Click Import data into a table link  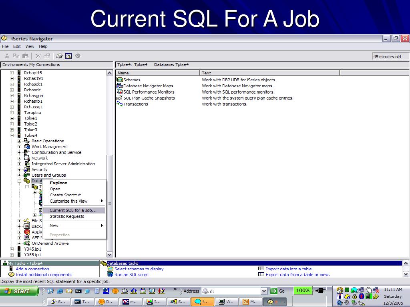pos(289,269)
